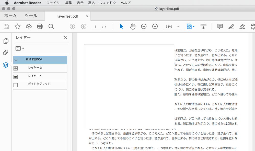Select the ガイドとグリッド row label
This screenshot has width=255, height=151.
(39, 84)
